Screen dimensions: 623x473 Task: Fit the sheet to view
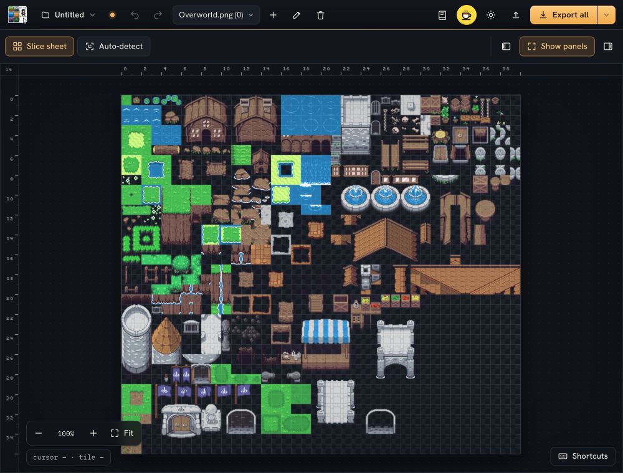click(121, 433)
